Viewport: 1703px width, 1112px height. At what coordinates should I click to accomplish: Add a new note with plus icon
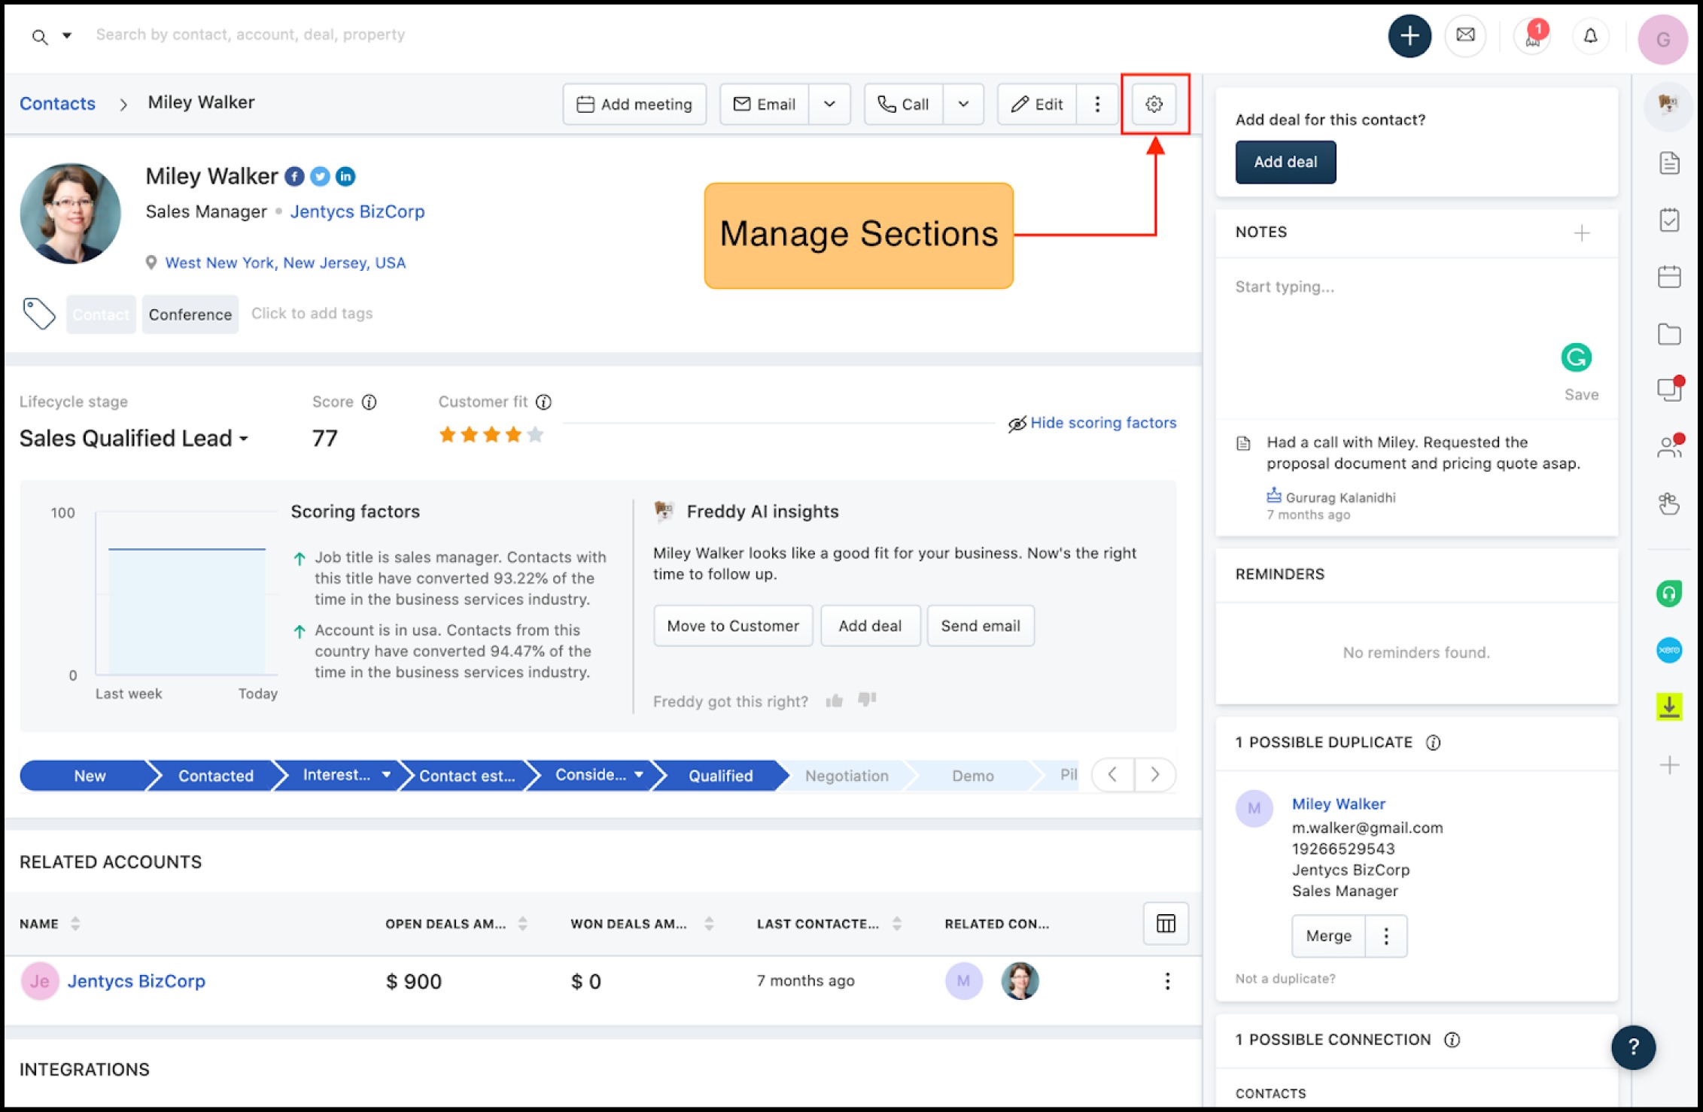pyautogui.click(x=1581, y=233)
